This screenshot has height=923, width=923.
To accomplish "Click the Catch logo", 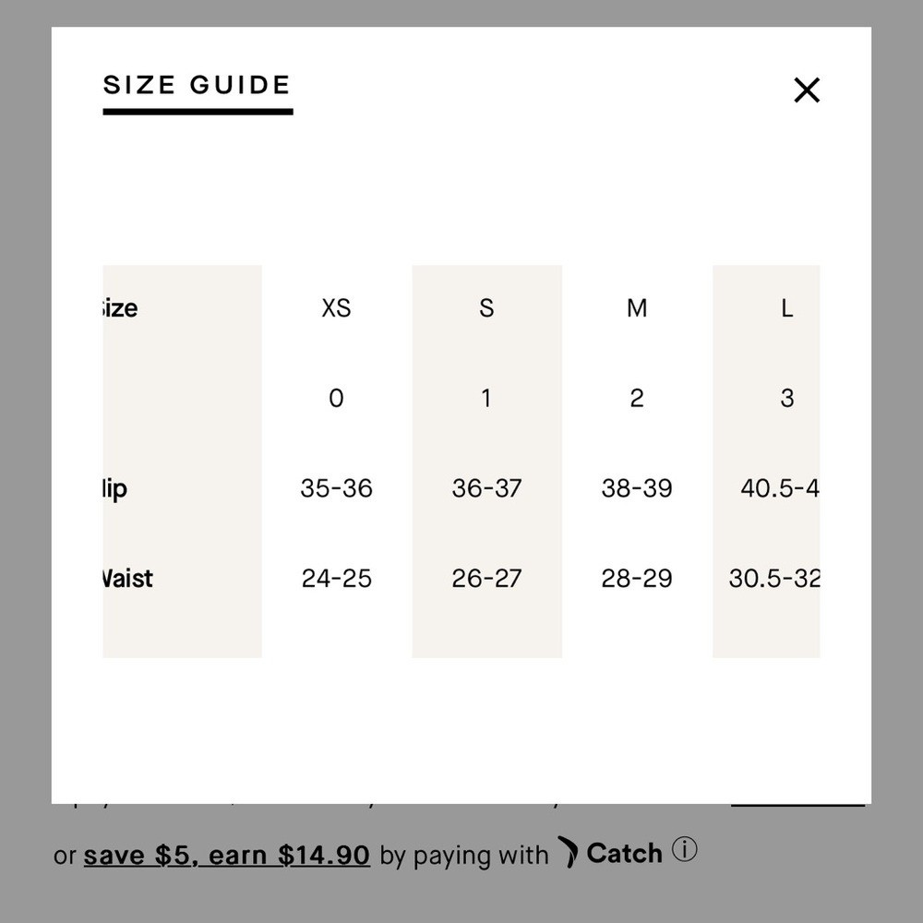I will coord(611,853).
